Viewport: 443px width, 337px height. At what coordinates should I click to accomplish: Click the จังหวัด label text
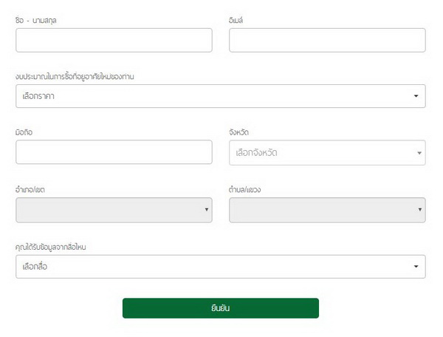click(x=239, y=132)
